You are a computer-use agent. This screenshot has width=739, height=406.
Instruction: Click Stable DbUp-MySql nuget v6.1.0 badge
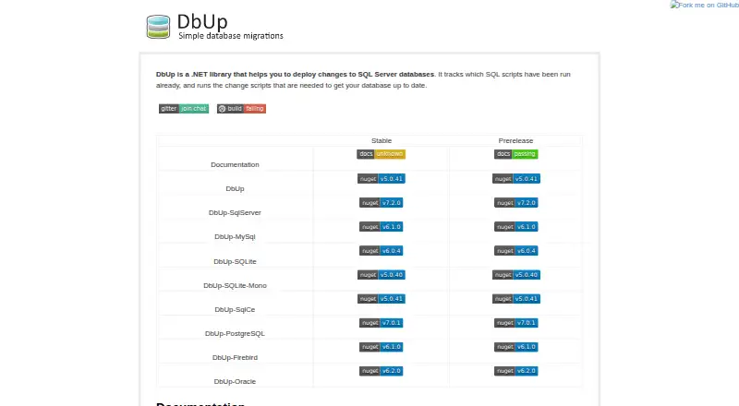pos(382,227)
